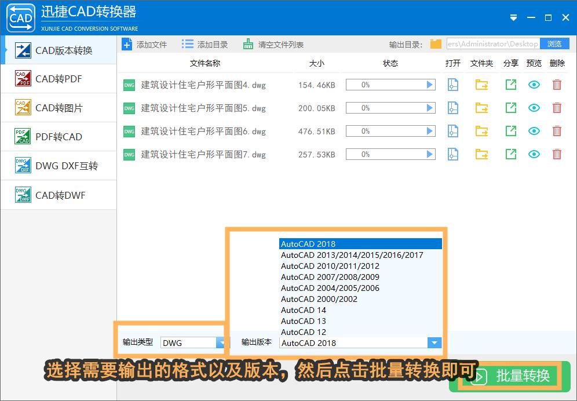
Task: Click the progress bar of 建筑设计住宅户形平面图5.dwg
Action: tap(390, 108)
